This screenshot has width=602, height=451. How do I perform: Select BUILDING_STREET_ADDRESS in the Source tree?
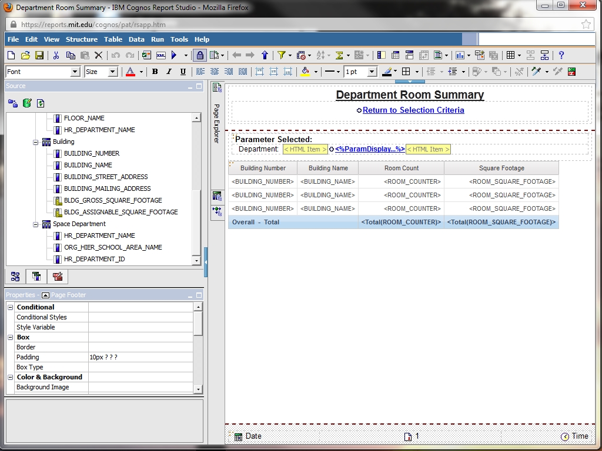pyautogui.click(x=106, y=177)
